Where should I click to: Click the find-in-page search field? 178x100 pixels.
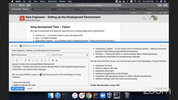coord(153,13)
